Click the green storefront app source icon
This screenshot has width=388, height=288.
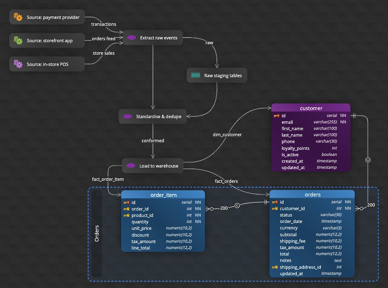tap(18, 41)
